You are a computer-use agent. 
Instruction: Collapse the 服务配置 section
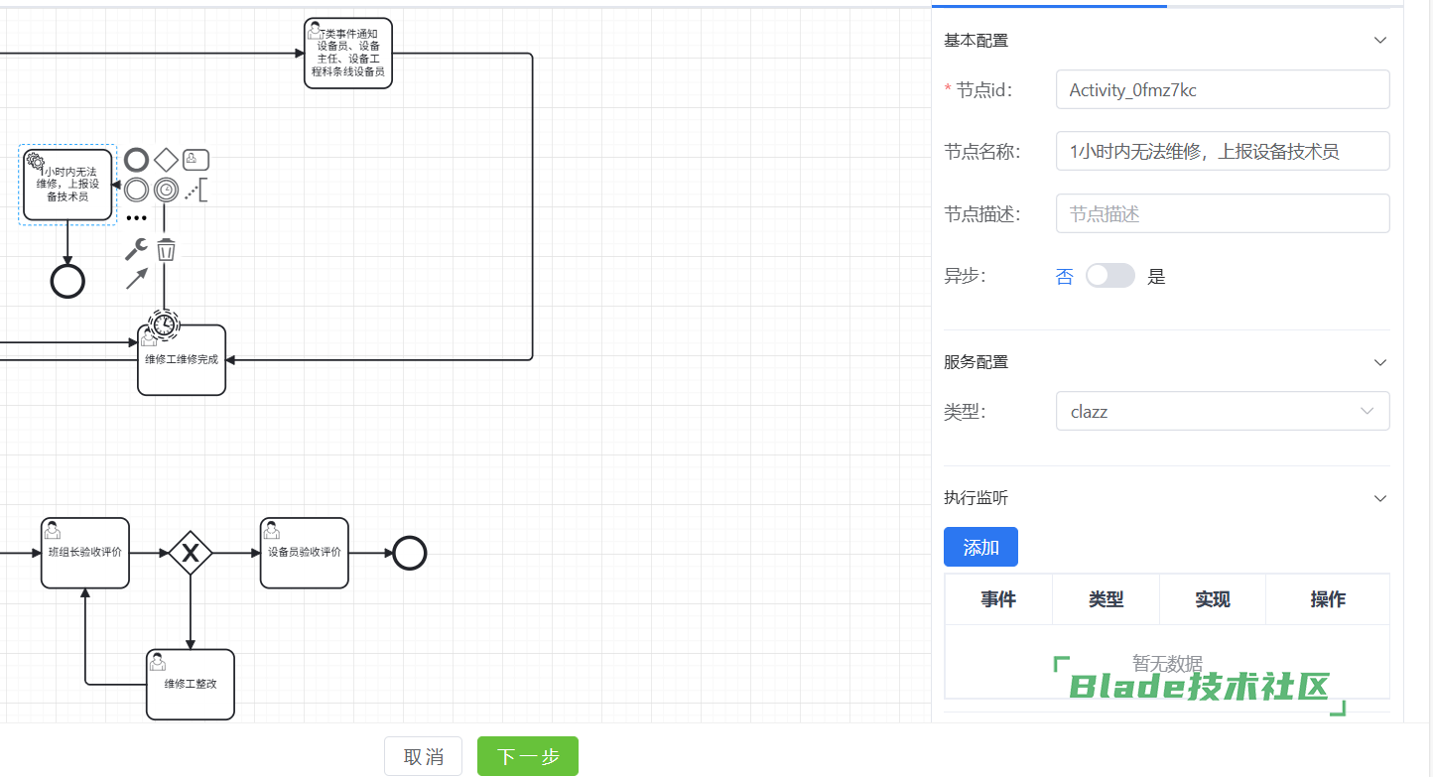(1379, 362)
